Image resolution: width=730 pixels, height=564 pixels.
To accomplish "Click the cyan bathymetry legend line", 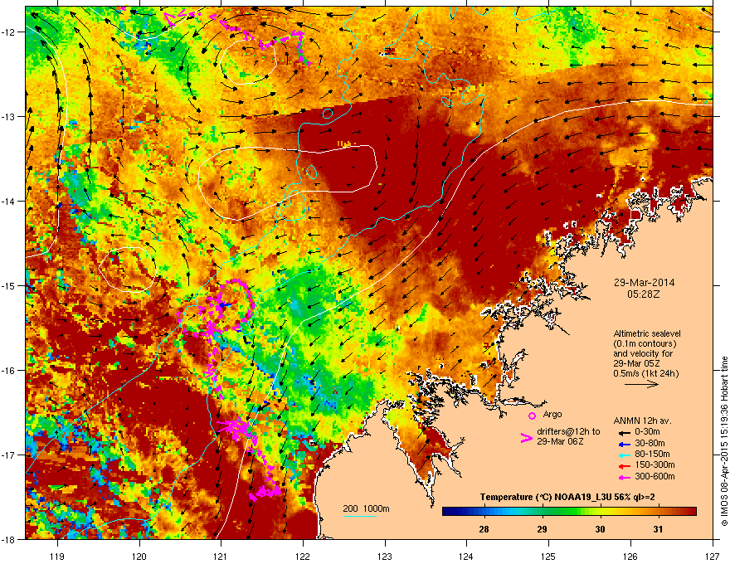I will 359,517.
